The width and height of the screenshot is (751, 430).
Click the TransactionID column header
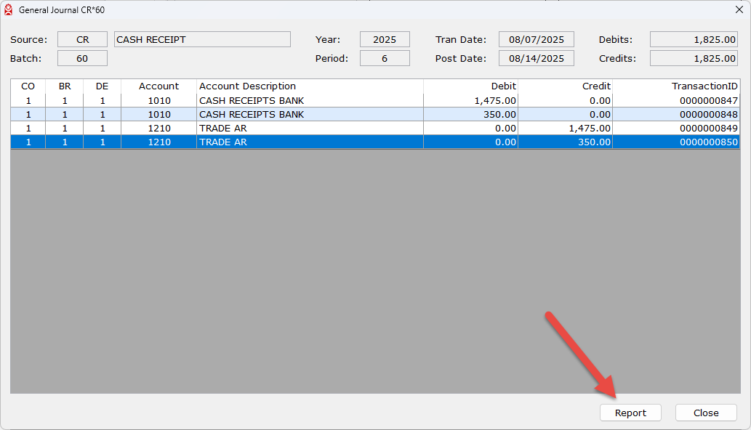676,86
